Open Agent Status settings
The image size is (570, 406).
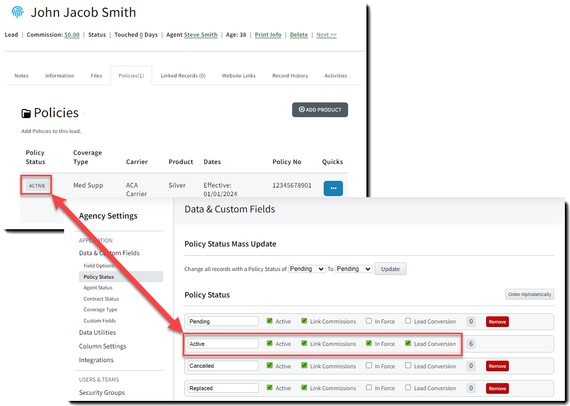(98, 287)
